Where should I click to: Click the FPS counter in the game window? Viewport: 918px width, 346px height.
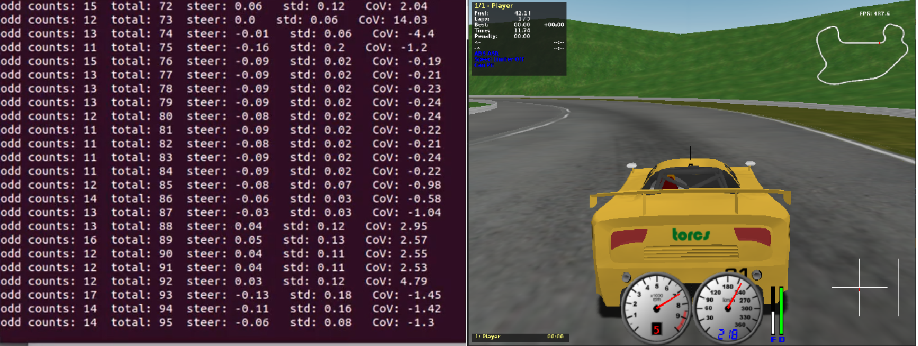click(874, 14)
